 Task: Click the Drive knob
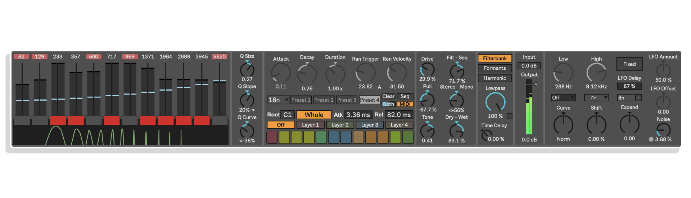click(x=427, y=69)
